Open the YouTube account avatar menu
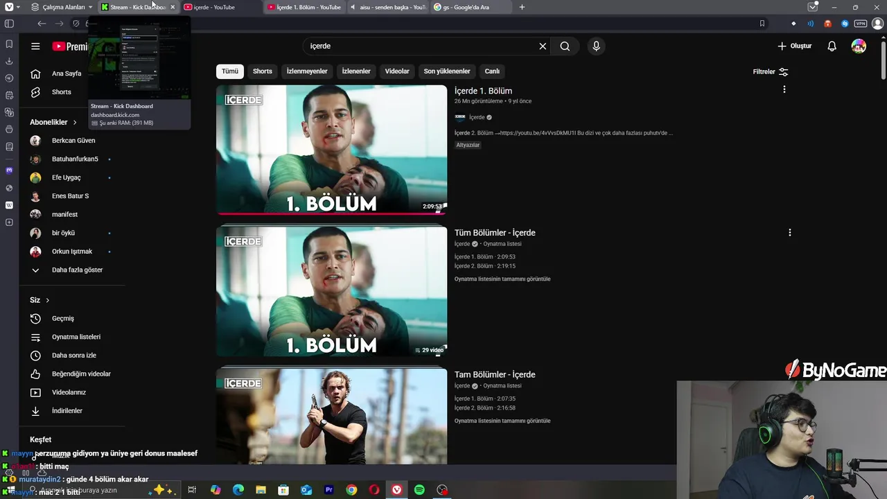Image resolution: width=887 pixels, height=499 pixels. pos(859,46)
